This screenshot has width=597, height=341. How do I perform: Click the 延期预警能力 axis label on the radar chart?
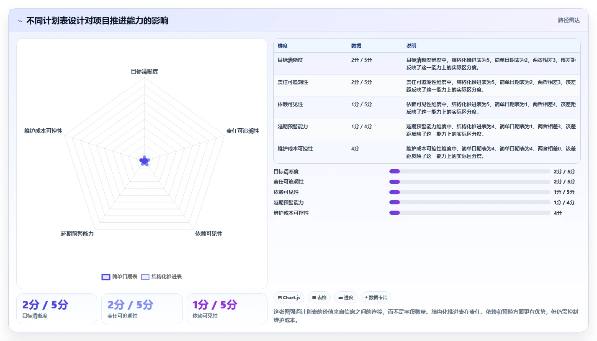click(x=77, y=234)
